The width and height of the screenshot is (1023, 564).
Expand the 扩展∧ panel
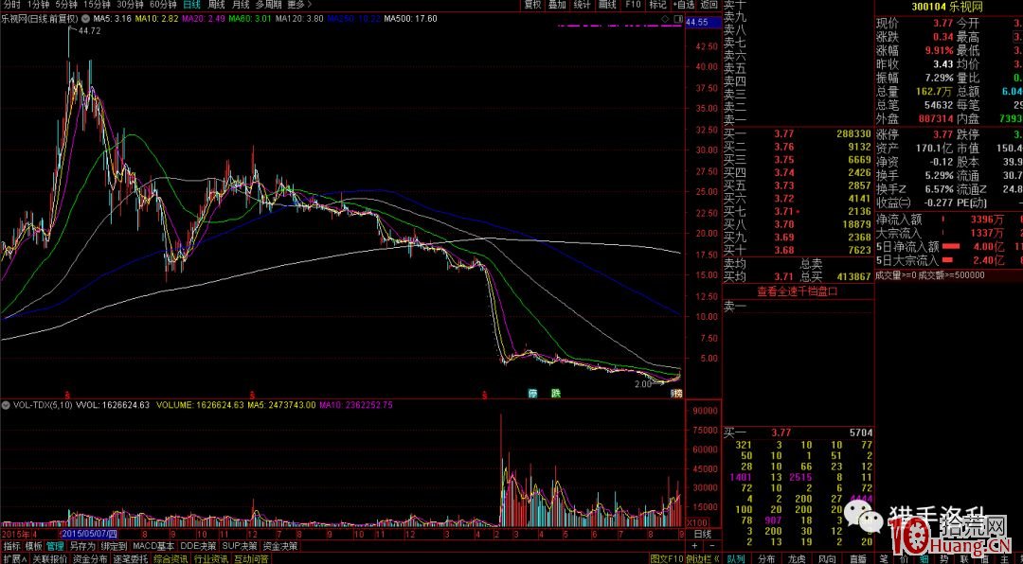[13, 558]
